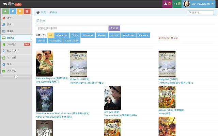Click the red calendar shortcut button
The height and width of the screenshot is (136, 218).
pyautogui.click(x=27, y=11)
